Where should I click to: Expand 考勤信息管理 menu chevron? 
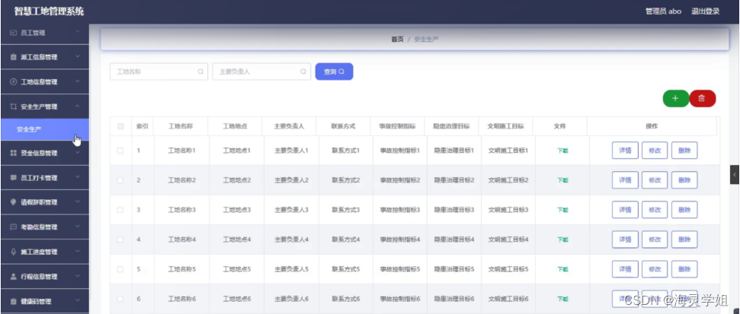[x=78, y=227]
